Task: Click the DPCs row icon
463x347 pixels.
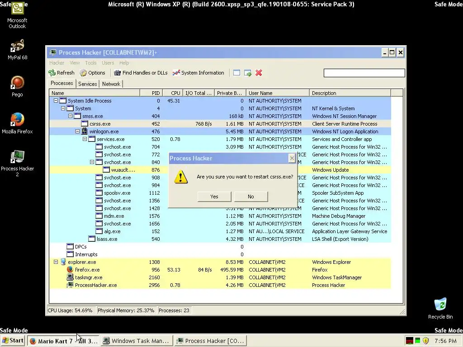Action: (x=70, y=247)
